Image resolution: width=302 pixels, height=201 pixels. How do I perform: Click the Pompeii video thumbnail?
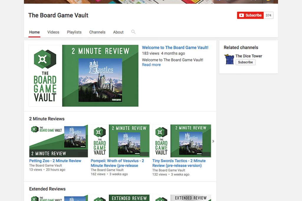(x=120, y=141)
